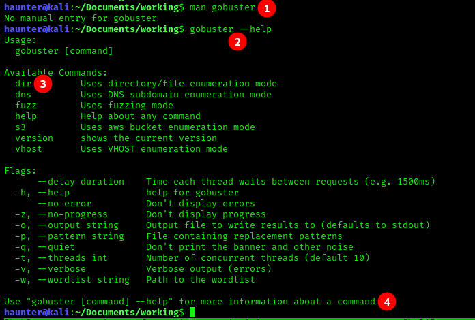
Task: Click the green terminal cursor block
Action: [192, 312]
